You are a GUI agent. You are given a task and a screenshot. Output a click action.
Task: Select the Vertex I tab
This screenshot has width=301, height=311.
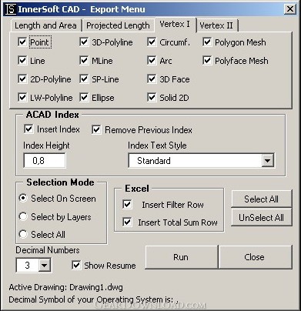175,25
